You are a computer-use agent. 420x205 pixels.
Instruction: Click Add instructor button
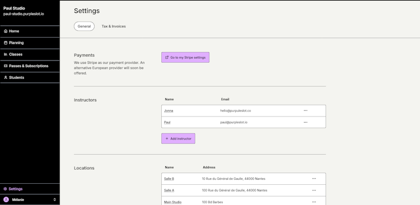(x=178, y=138)
